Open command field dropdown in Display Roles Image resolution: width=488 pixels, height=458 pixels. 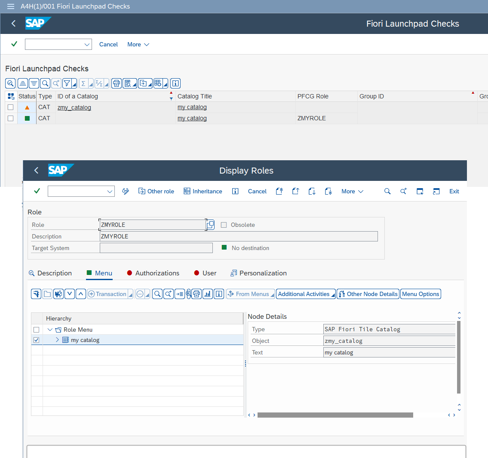coord(110,192)
